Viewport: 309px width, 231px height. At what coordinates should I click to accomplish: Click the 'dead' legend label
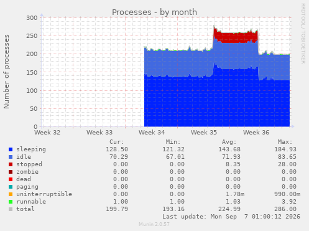24,179
